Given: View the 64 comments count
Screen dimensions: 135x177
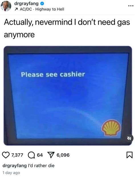Looking at the screenshot, I should [40, 155].
